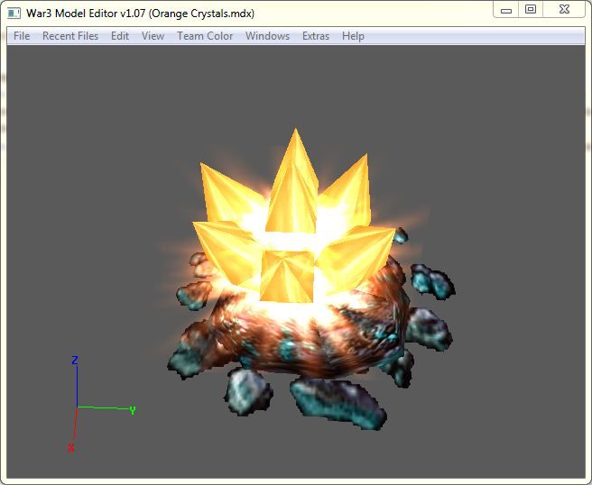Click the red X axis label

coord(71,448)
